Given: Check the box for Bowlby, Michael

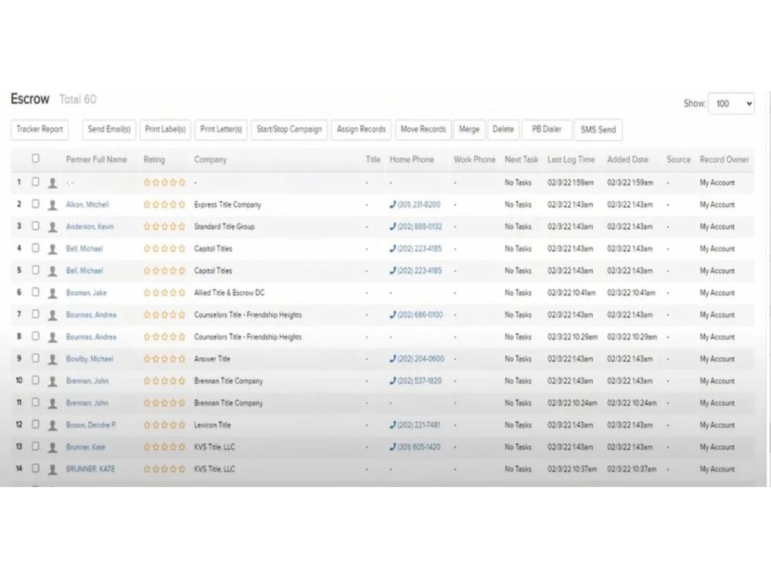Looking at the screenshot, I should (35, 358).
